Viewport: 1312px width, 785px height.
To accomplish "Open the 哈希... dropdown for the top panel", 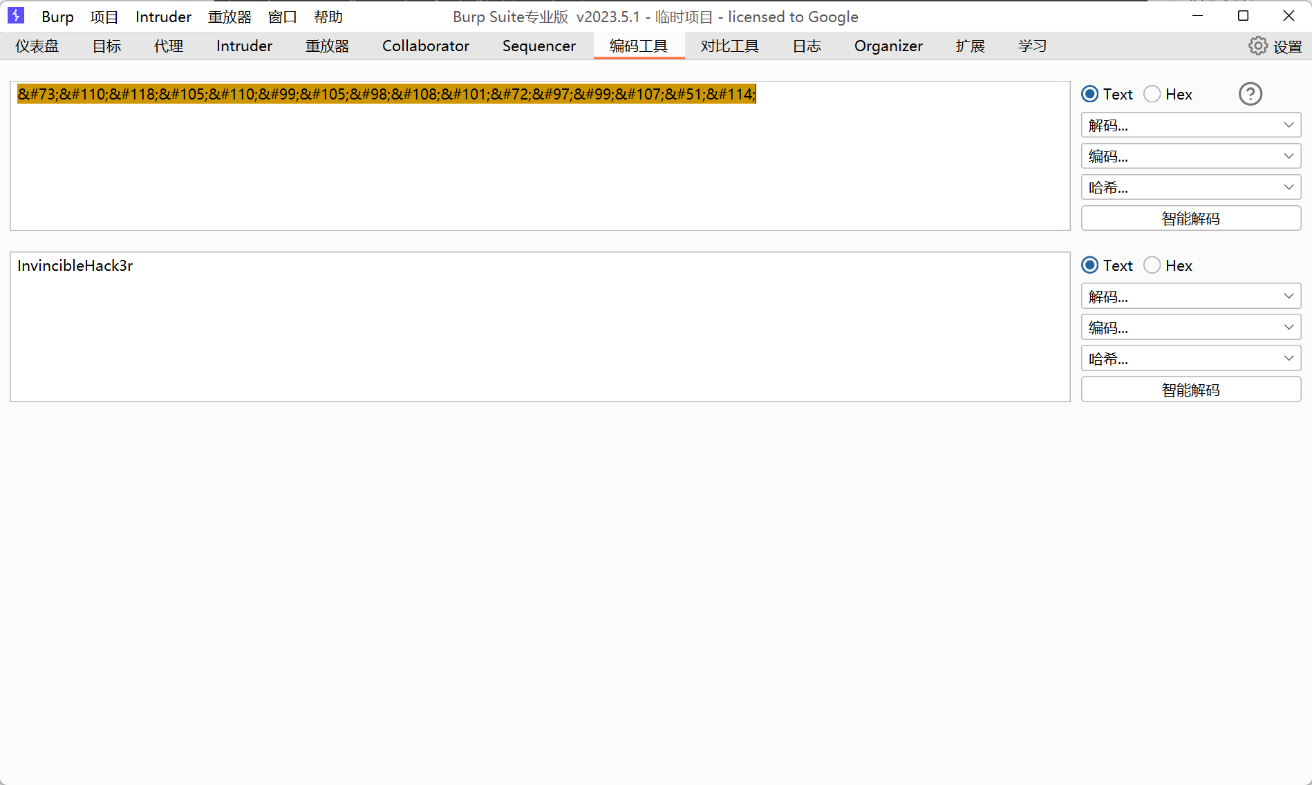I will coord(1191,187).
